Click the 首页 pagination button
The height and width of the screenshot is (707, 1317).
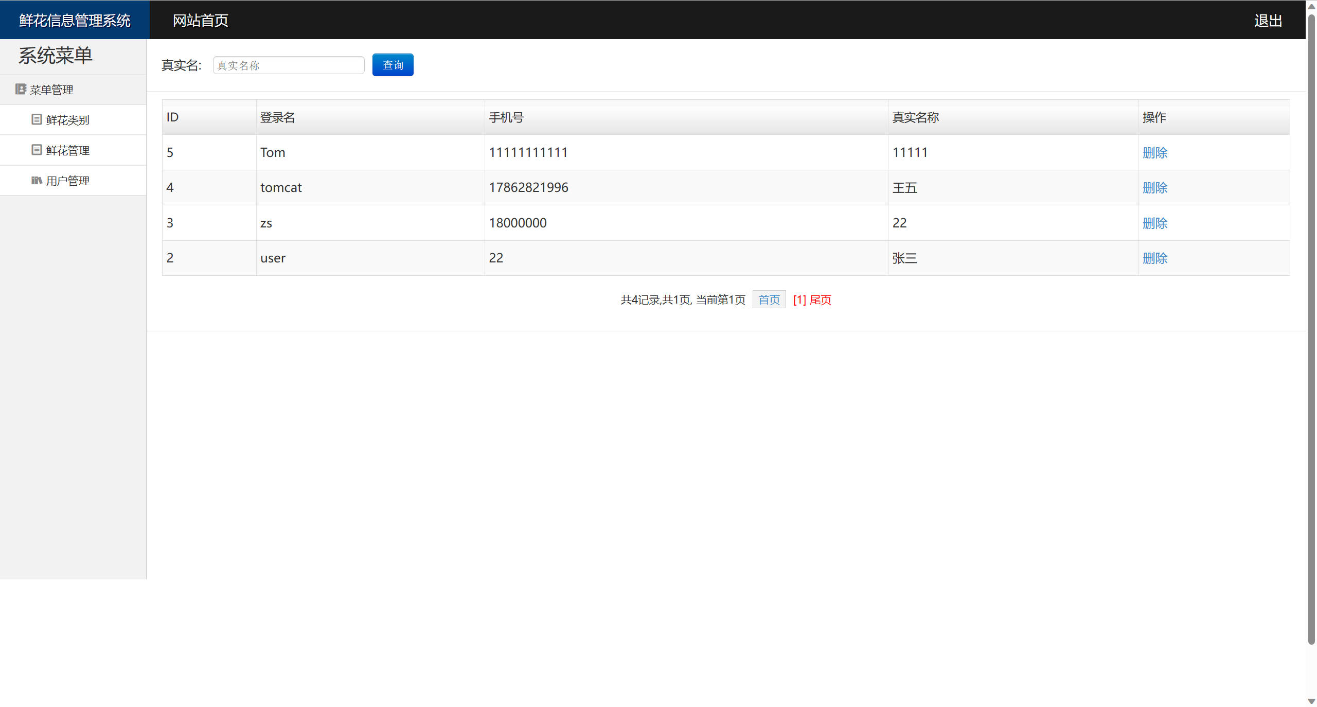point(769,299)
